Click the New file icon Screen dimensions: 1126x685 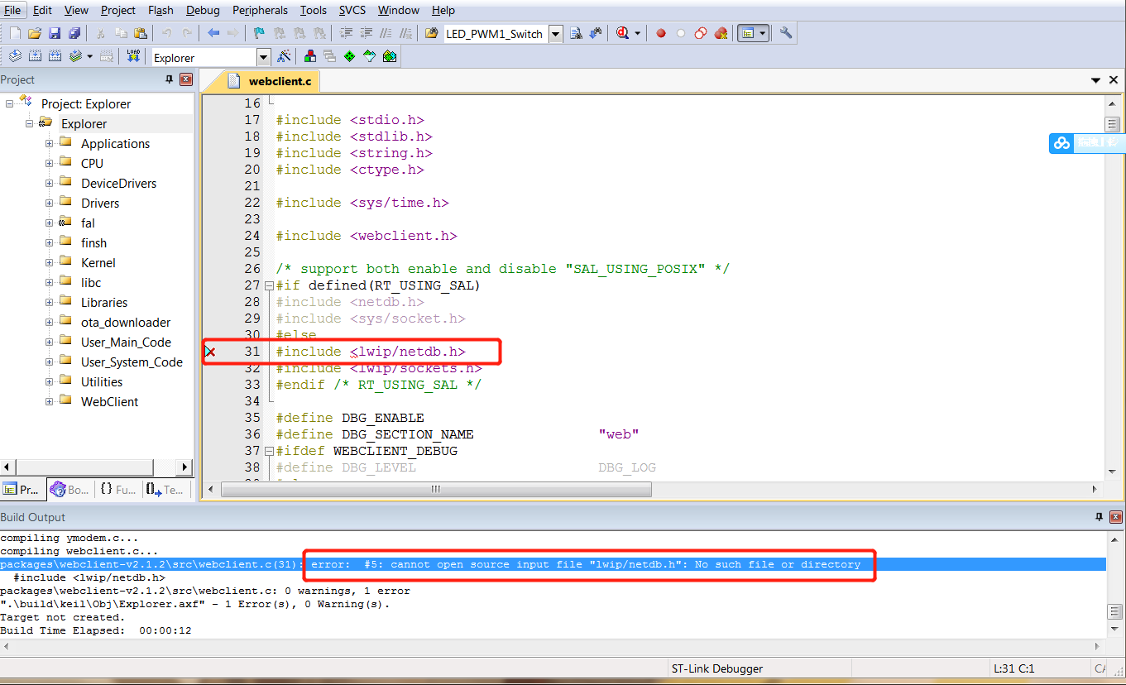click(15, 33)
